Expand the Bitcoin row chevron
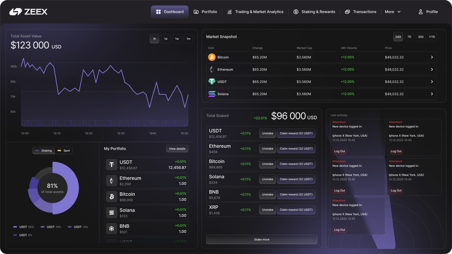This screenshot has width=452, height=254. click(432, 57)
